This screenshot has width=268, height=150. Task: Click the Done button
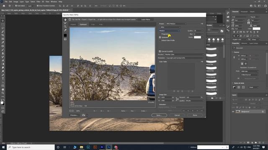click(x=195, y=115)
